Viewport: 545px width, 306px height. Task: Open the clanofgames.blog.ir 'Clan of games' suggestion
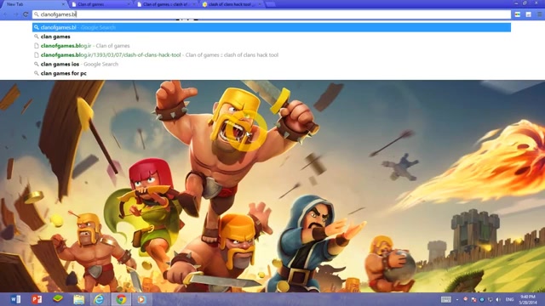pyautogui.click(x=272, y=46)
